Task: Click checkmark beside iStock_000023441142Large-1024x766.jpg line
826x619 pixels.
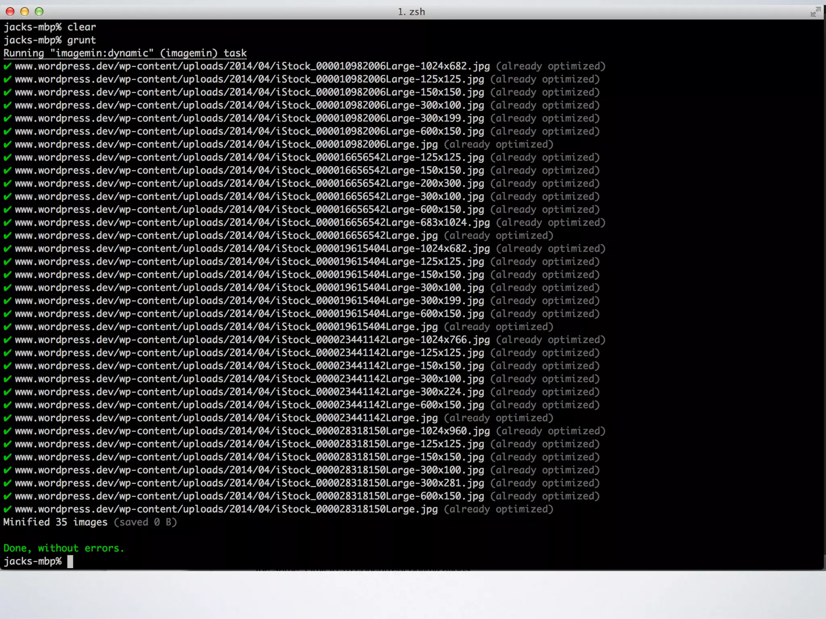Action: pos(7,340)
